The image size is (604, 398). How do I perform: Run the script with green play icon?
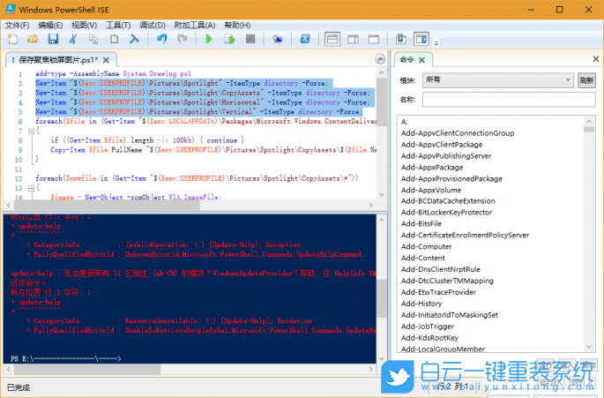click(x=209, y=40)
